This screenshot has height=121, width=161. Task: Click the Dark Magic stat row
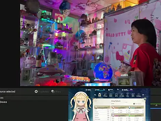pos(102,119)
